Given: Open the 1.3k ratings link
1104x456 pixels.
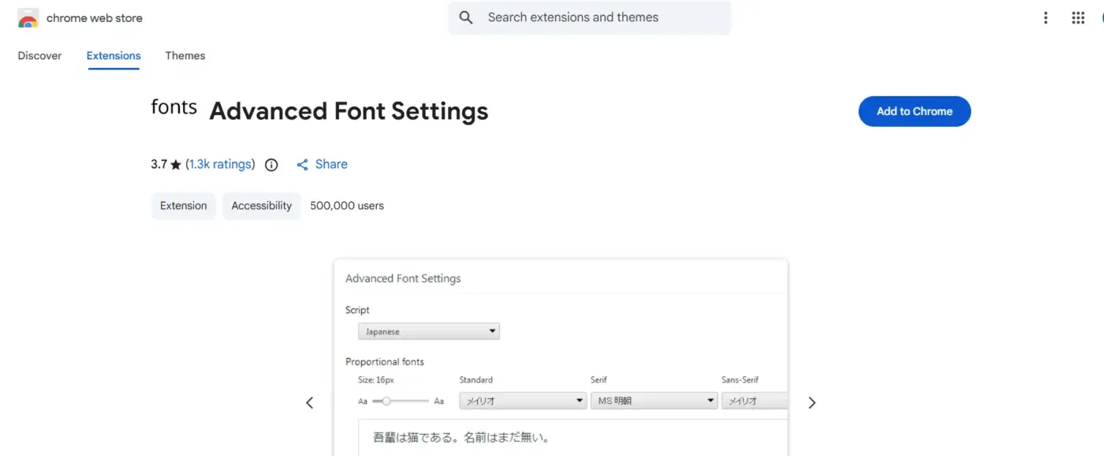Looking at the screenshot, I should (x=222, y=164).
